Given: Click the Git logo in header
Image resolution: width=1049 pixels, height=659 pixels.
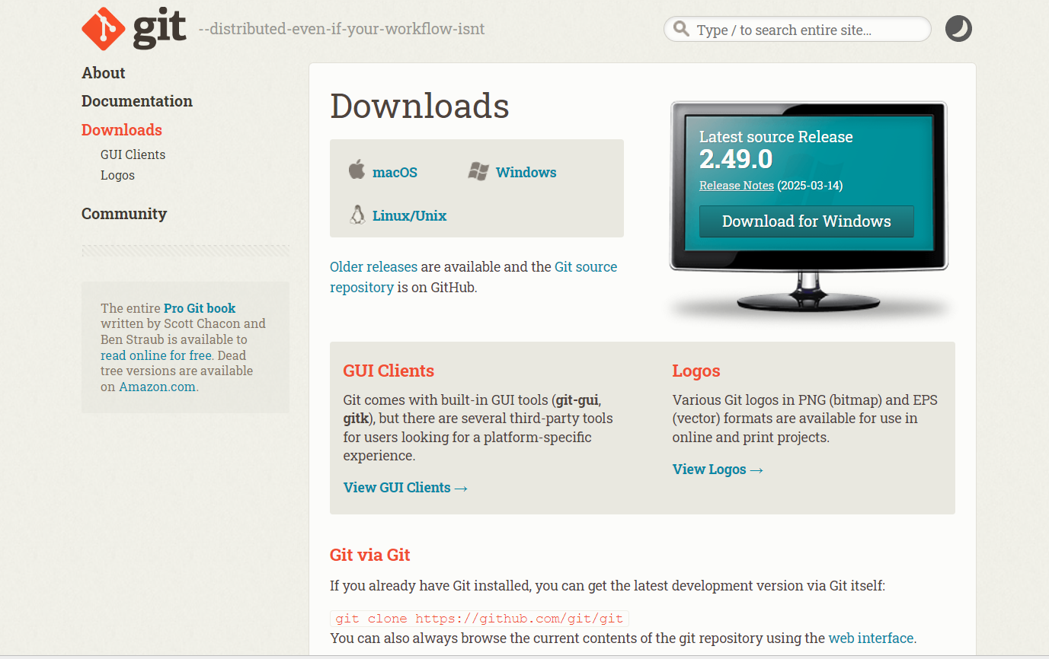Looking at the screenshot, I should (134, 28).
